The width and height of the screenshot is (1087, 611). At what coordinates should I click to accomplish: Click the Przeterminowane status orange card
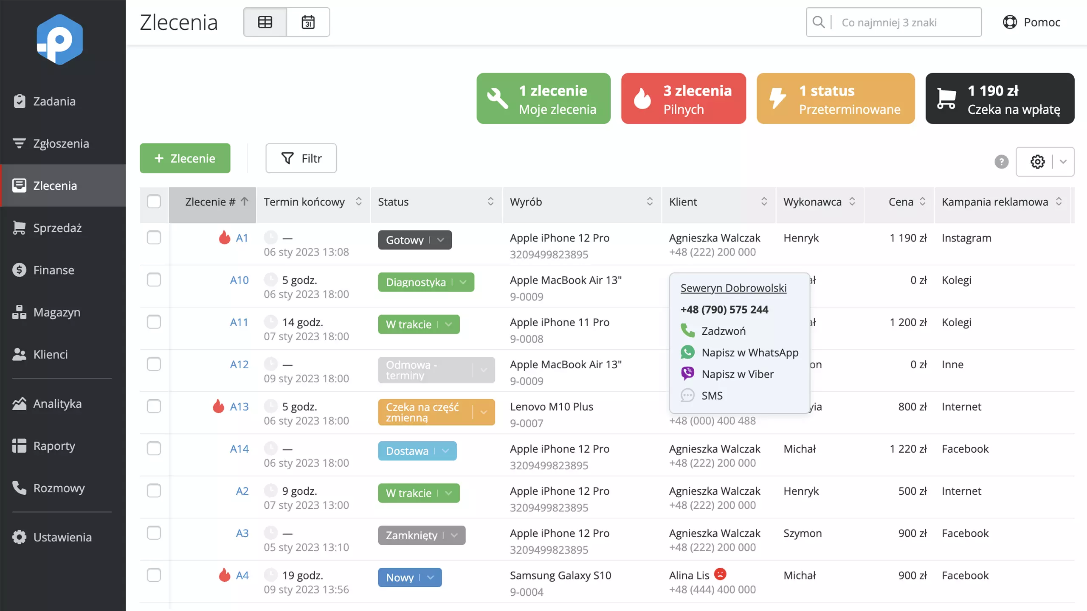836,98
